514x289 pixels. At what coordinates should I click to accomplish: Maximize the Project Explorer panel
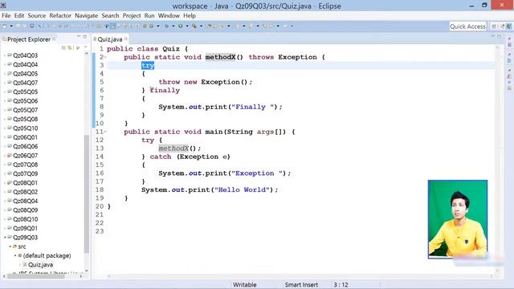click(x=85, y=36)
